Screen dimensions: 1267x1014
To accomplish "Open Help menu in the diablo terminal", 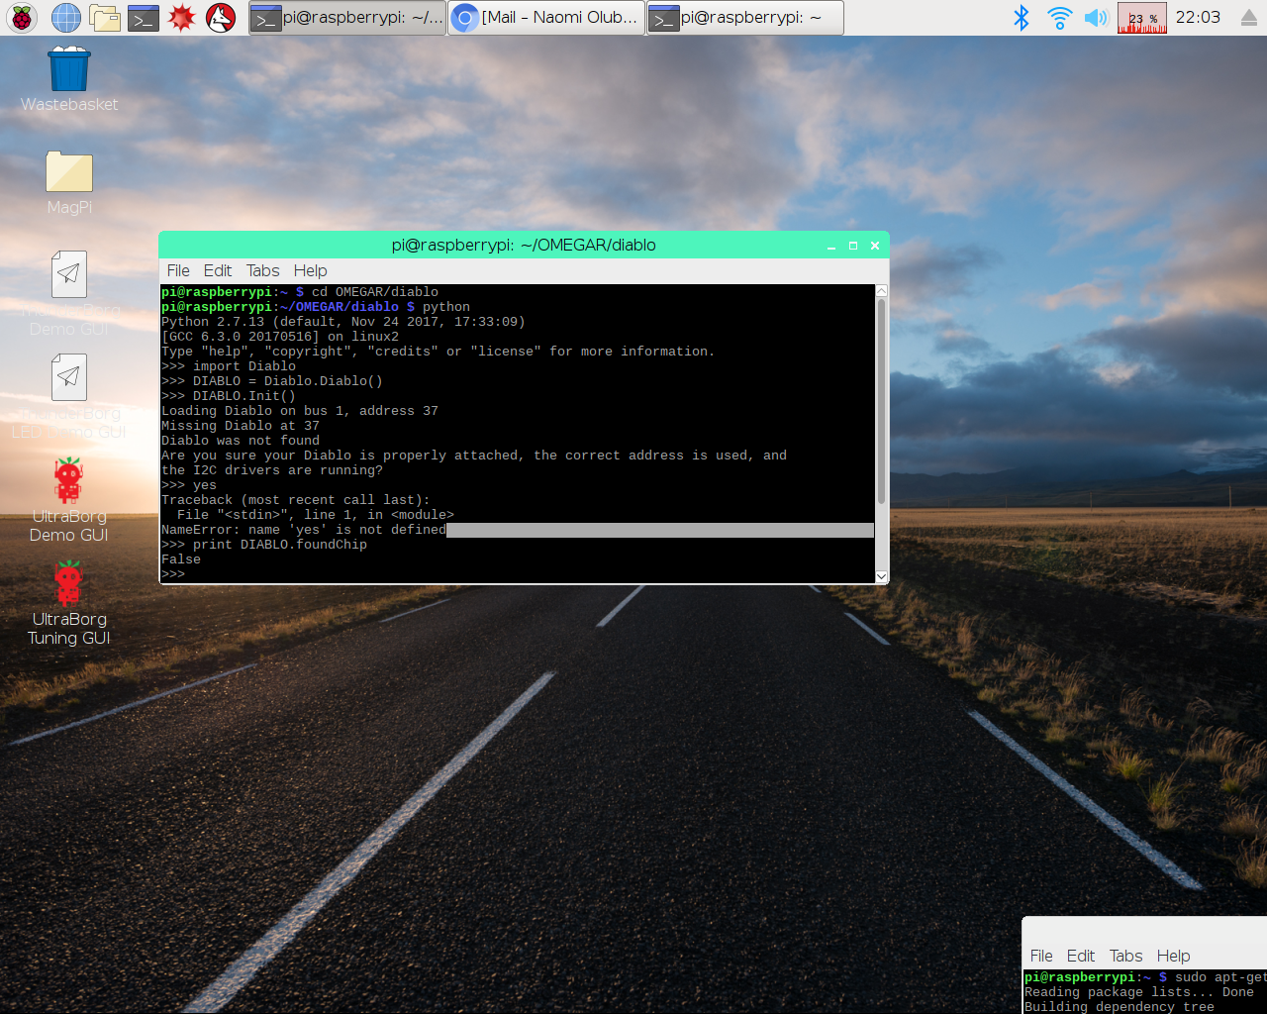I will pos(310,270).
